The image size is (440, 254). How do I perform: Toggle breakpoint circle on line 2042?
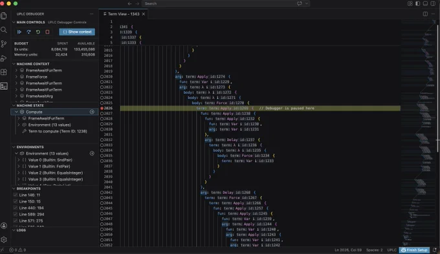(102, 193)
